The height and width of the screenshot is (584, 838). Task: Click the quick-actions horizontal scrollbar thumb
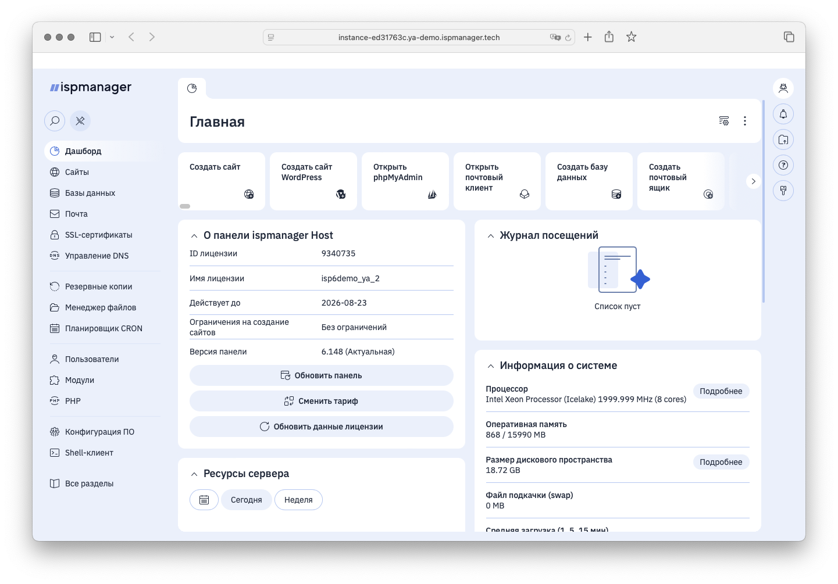pyautogui.click(x=185, y=206)
